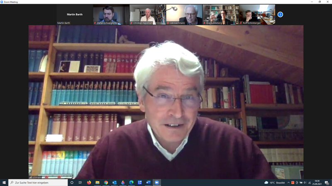Open Microsoft Edge from the taskbar

pos(132,182)
